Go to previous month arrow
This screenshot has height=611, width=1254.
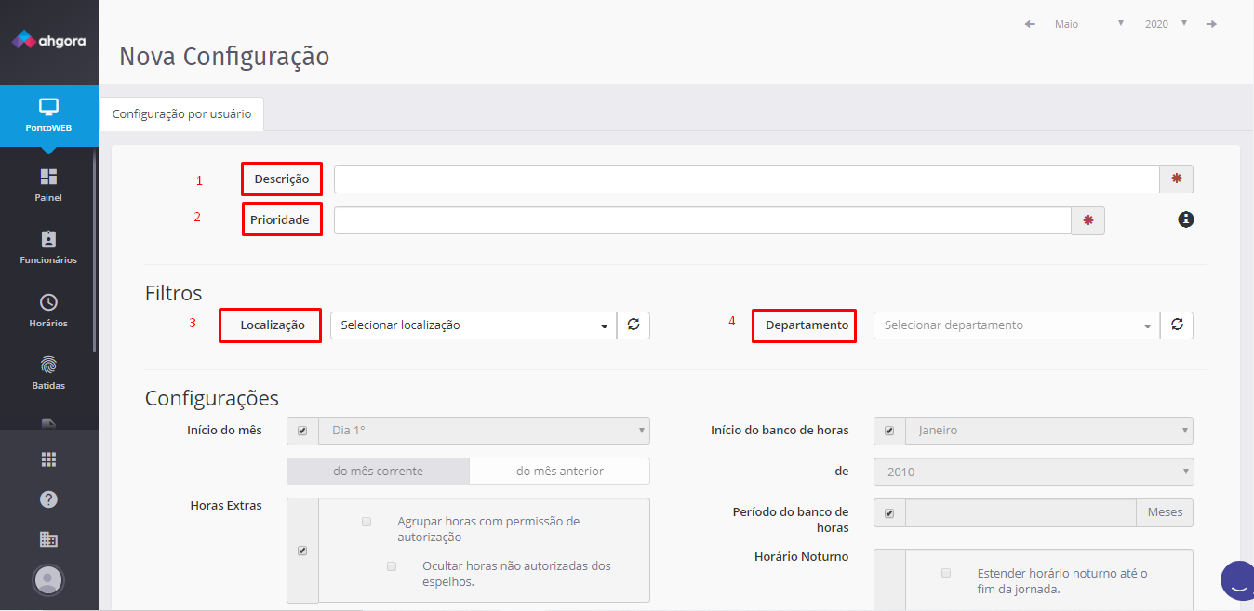(1030, 24)
